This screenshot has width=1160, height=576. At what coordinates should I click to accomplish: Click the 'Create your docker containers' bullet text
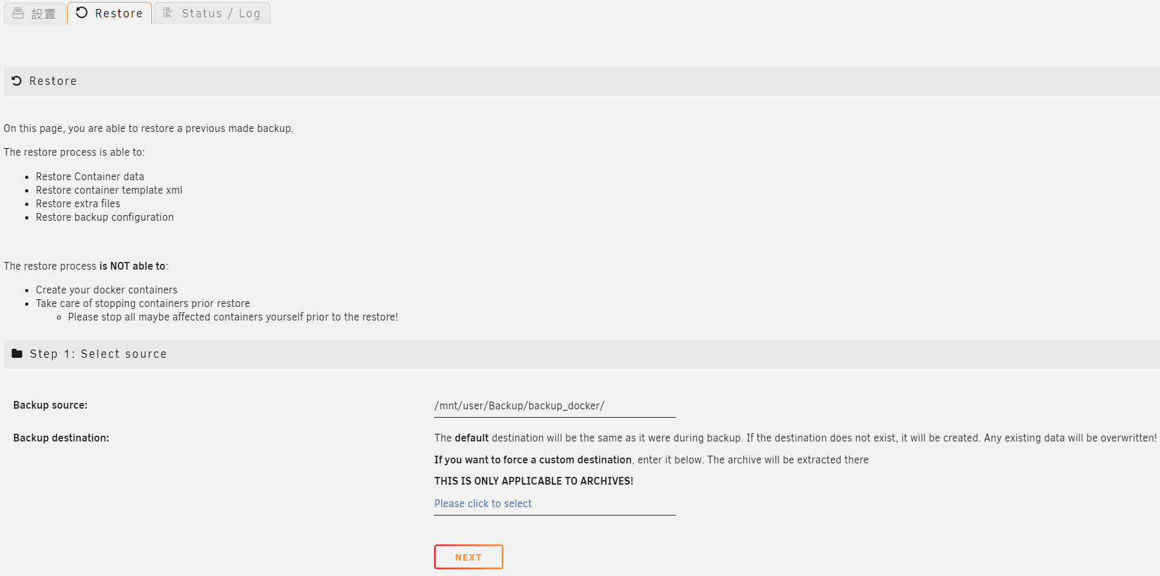pos(107,290)
